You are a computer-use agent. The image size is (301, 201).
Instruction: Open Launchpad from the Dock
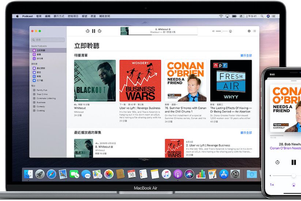(x=40, y=174)
